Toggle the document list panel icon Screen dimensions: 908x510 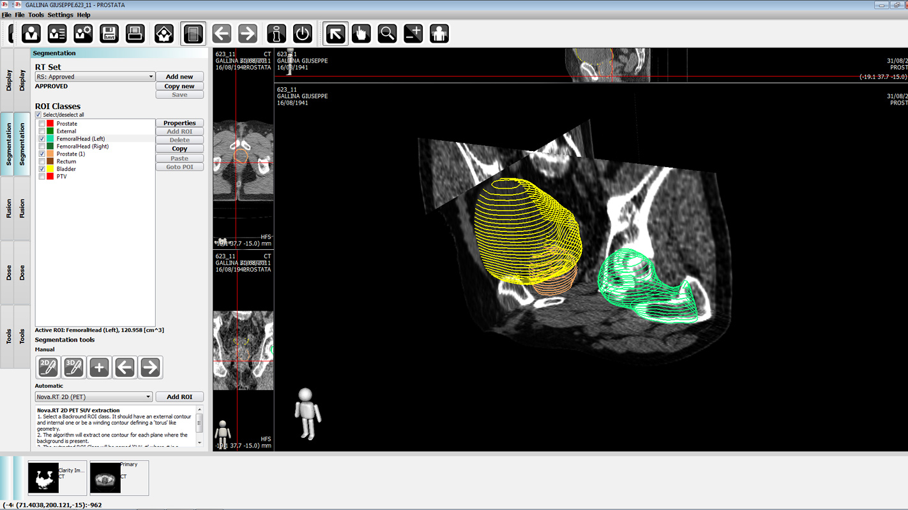[x=193, y=34]
